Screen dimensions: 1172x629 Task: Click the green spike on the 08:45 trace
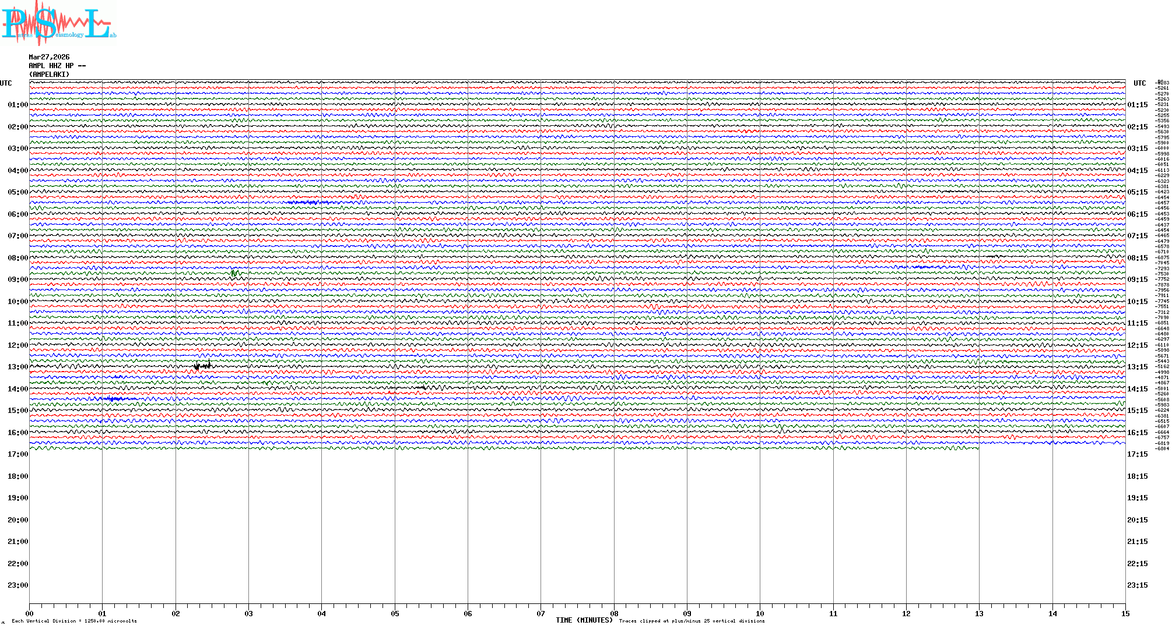234,273
